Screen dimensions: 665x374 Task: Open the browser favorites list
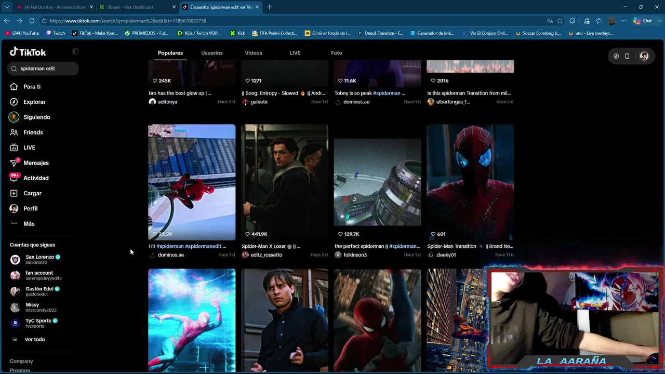[599, 21]
